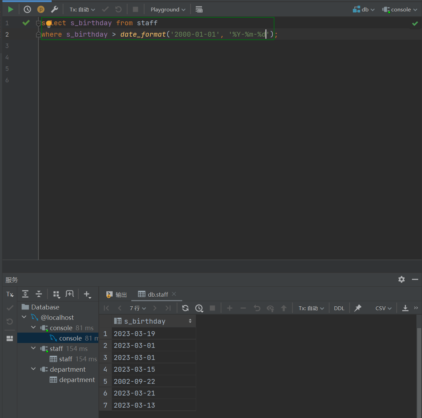Open the db schema selector dropdown
This screenshot has width=422, height=418.
[x=364, y=9]
